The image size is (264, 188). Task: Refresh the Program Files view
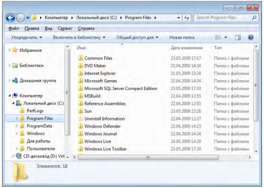[187, 18]
